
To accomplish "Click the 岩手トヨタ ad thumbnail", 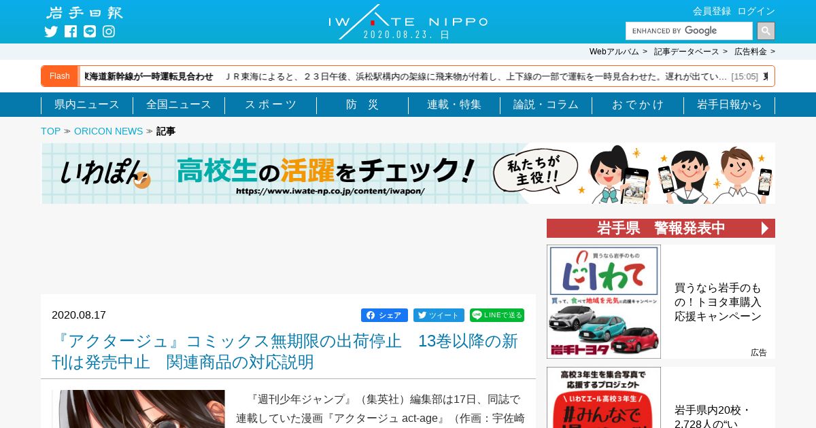I will point(604,302).
